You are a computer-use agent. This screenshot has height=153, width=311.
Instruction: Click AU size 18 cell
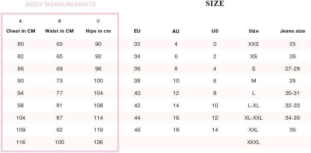point(176,130)
